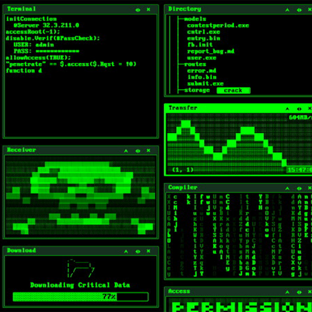Click the masked PASS field line

click(46, 51)
